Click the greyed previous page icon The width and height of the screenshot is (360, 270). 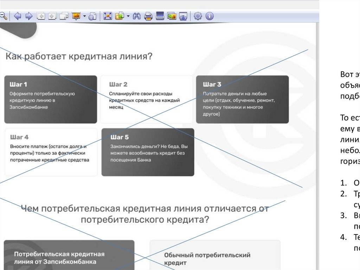coord(41,16)
